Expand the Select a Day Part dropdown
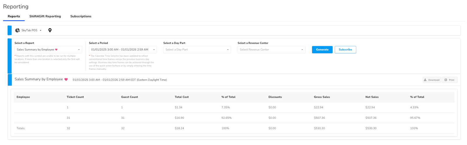 [197, 50]
